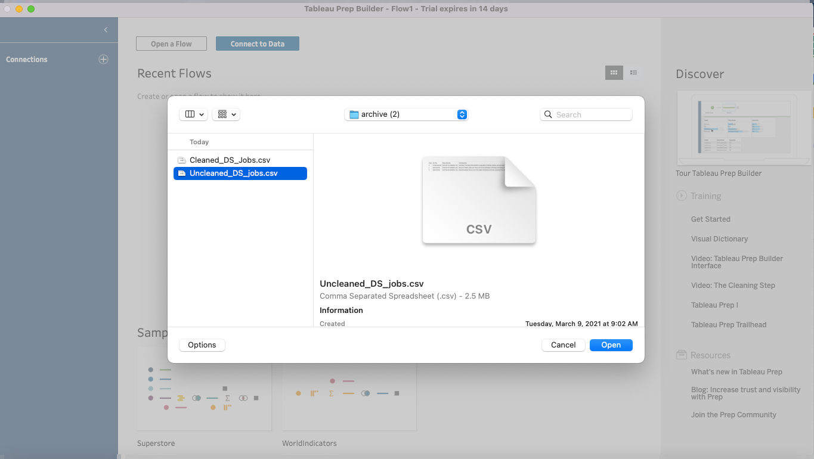Open the WorldIndicators sample flow thumbnail

pyautogui.click(x=349, y=389)
